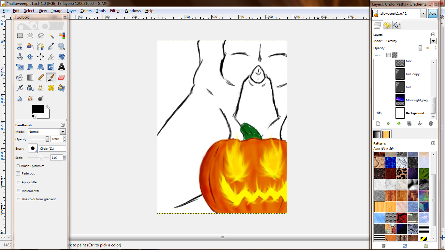Switch to the Paths tab in the dock
This screenshot has height=250, width=445.
[x=396, y=25]
